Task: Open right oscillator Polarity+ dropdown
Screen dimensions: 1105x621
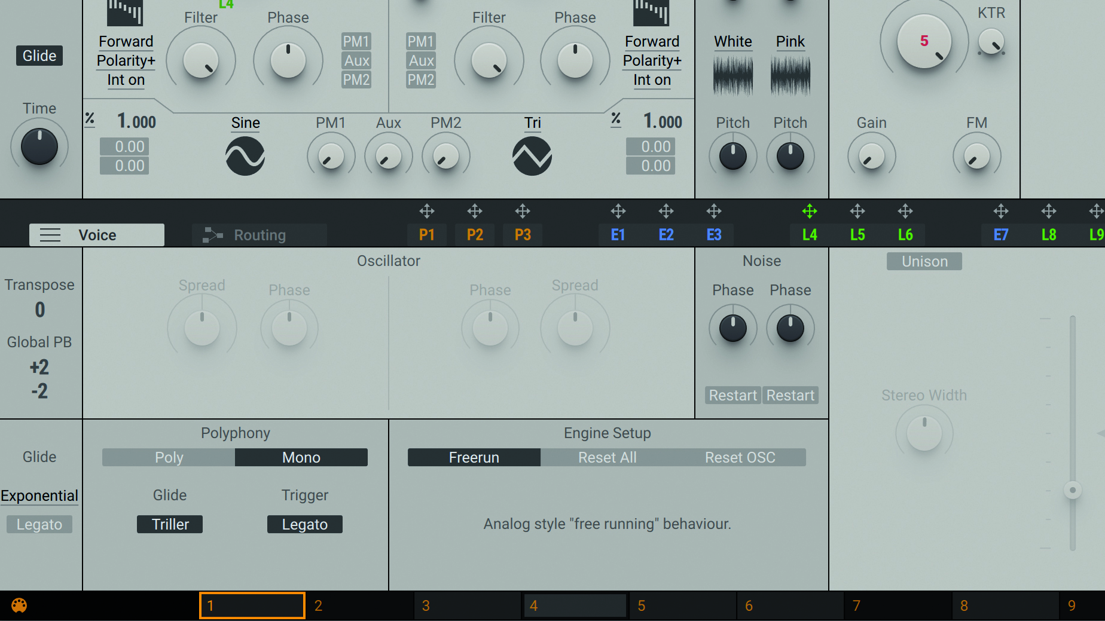Action: click(x=652, y=60)
